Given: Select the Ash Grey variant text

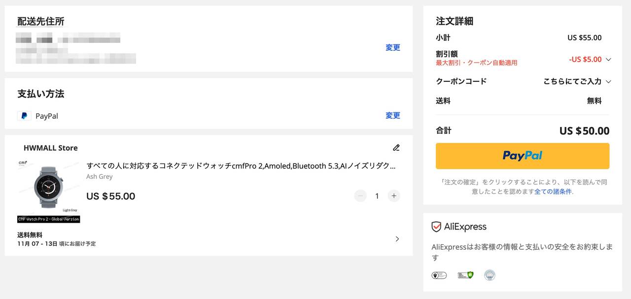Looking at the screenshot, I should tap(99, 177).
